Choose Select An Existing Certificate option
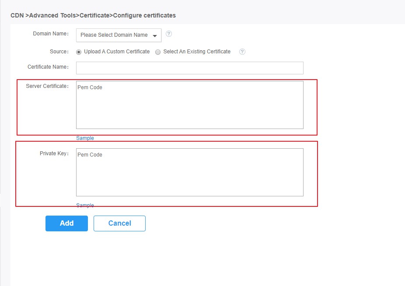Viewport: 405px width, 286px height. point(158,52)
